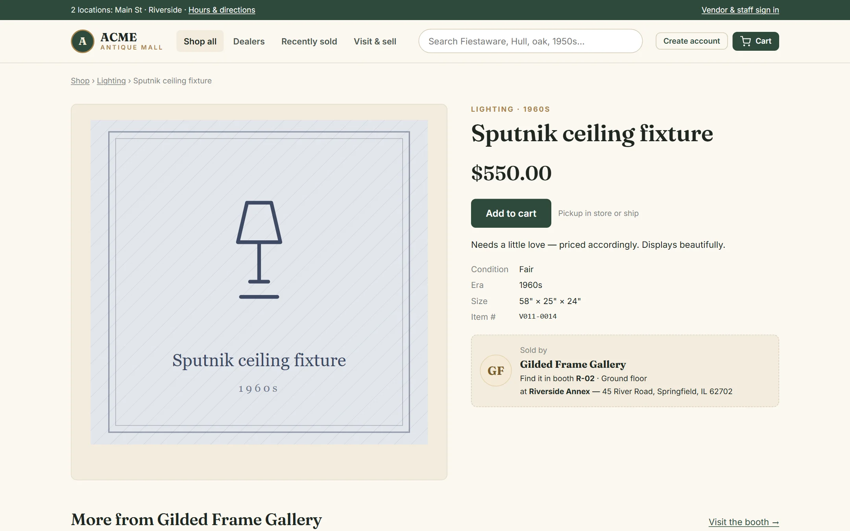This screenshot has width=850, height=531.
Task: Click the More from Gilded Frame Gallery heading
Action: (x=196, y=520)
